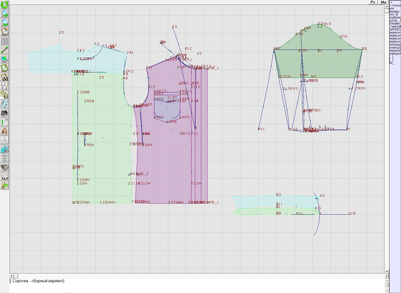Select the line segment tool
Image resolution: width=401 pixels, height=293 pixels.
click(x=5, y=50)
